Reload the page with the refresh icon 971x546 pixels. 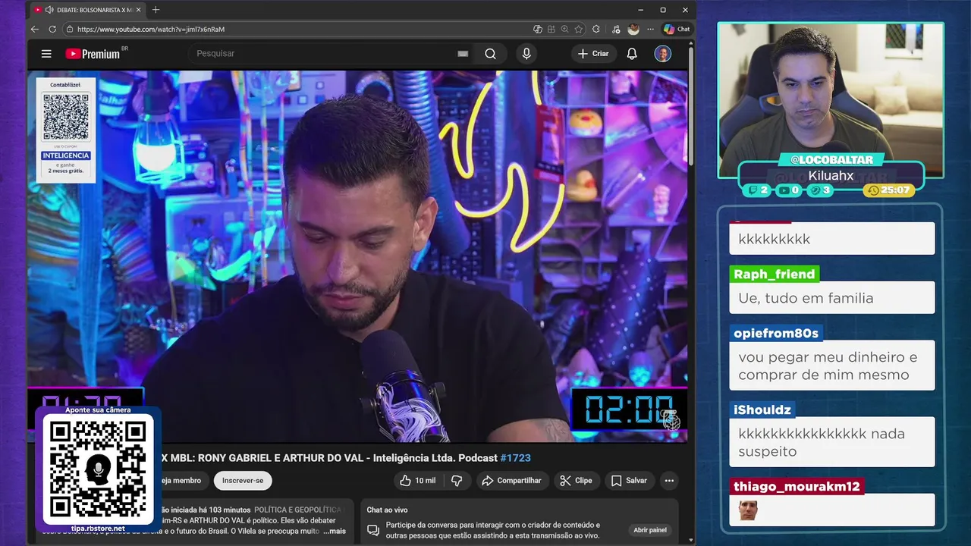pos(52,29)
